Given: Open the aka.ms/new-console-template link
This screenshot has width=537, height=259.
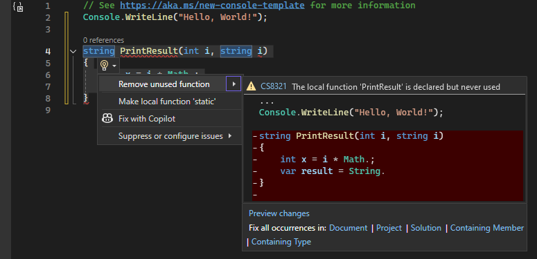Looking at the screenshot, I should pos(212,6).
